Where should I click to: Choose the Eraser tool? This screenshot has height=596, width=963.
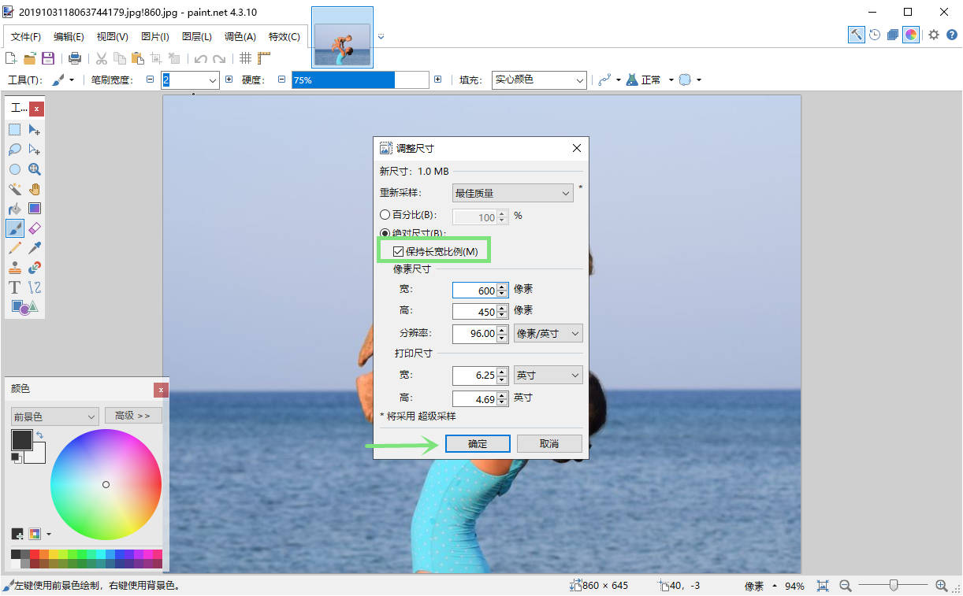pyautogui.click(x=35, y=228)
